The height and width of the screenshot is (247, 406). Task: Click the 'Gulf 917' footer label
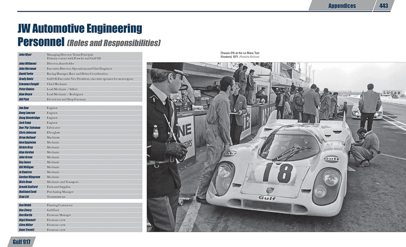pyautogui.click(x=22, y=242)
